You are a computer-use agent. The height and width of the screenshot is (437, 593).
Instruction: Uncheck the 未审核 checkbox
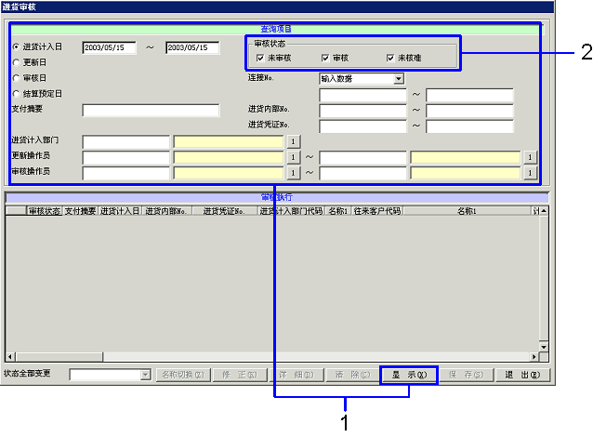tap(261, 58)
